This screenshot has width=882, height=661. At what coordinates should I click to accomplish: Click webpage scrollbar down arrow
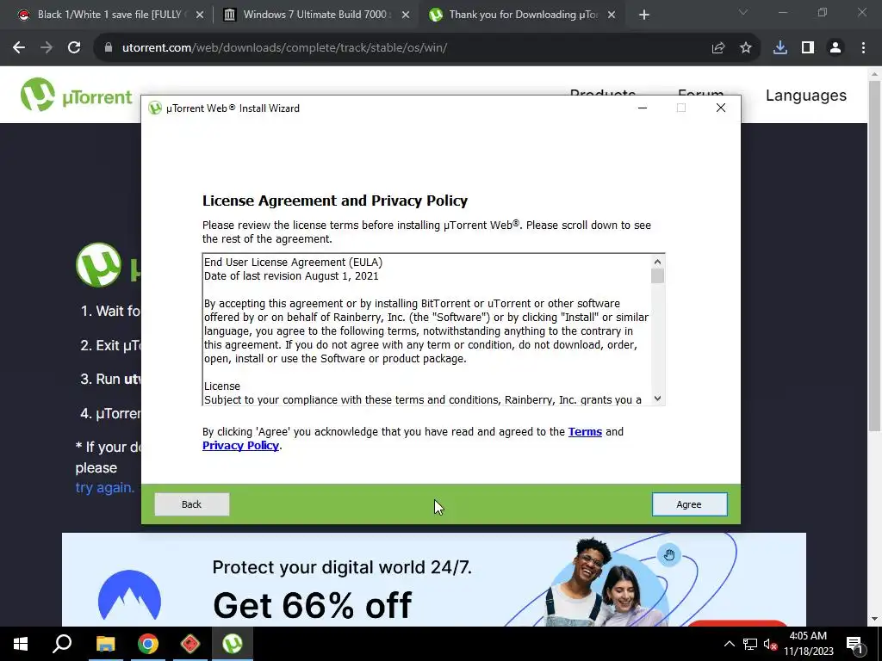(x=874, y=620)
